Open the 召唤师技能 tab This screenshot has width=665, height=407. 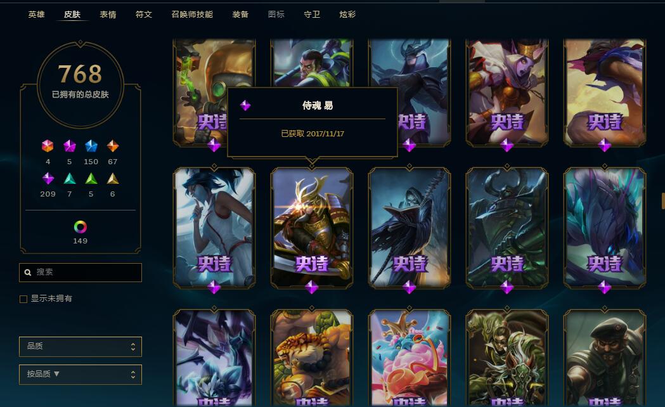point(192,15)
